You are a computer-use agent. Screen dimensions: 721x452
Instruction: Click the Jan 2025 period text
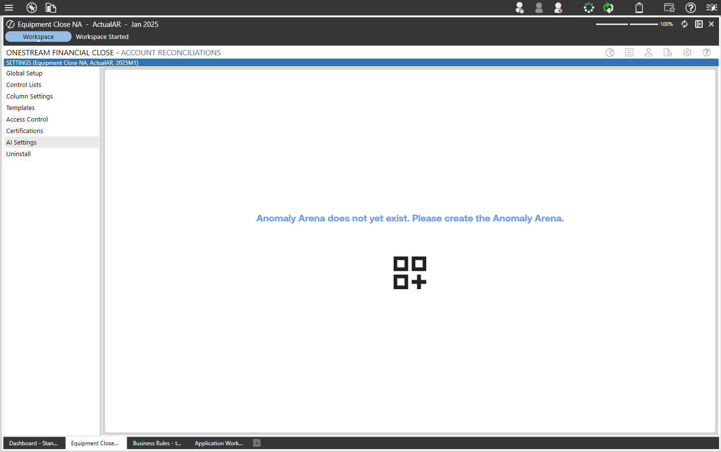(x=144, y=24)
